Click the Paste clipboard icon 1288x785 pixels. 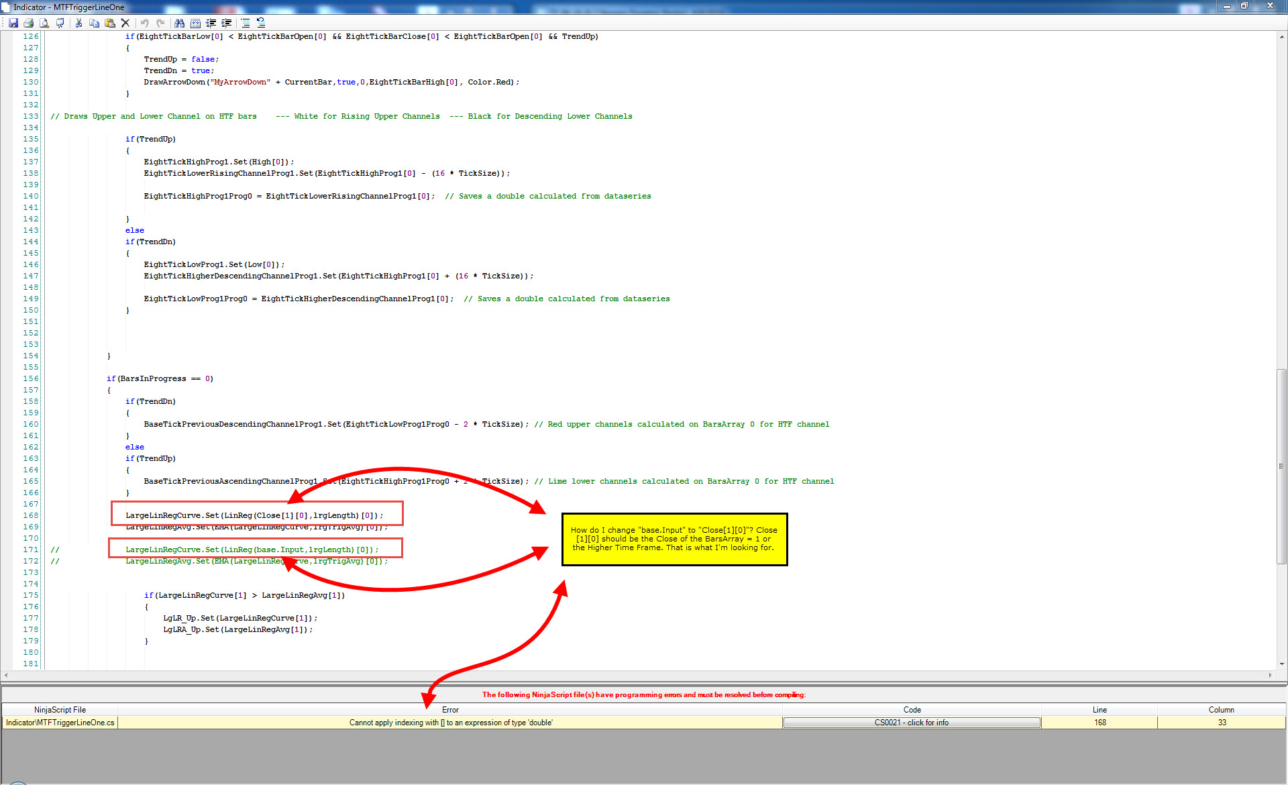(x=109, y=23)
